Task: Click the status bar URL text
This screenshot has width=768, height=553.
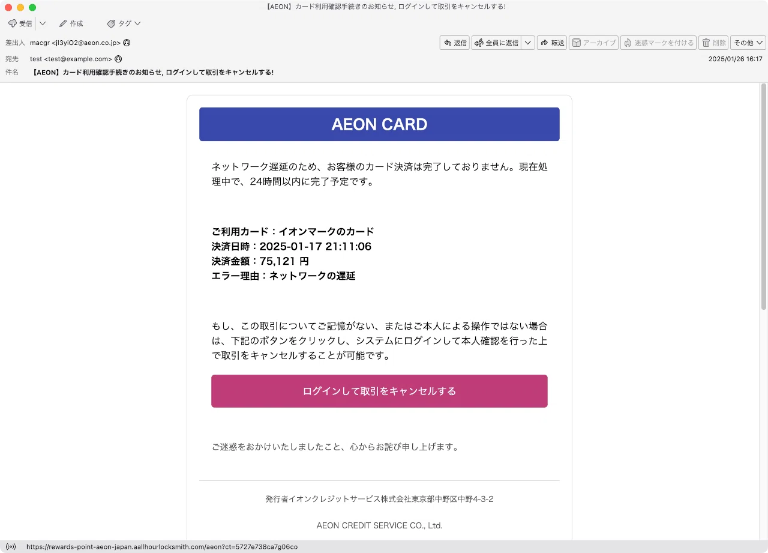Action: [x=162, y=547]
